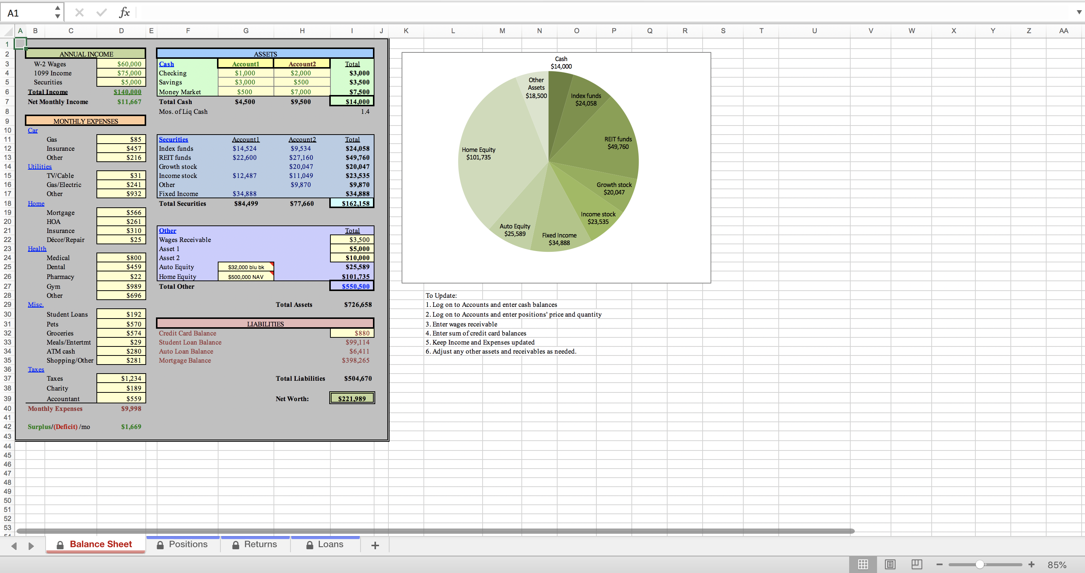This screenshot has height=573, width=1085.
Task: Open the insert function fx button
Action: pos(124,12)
